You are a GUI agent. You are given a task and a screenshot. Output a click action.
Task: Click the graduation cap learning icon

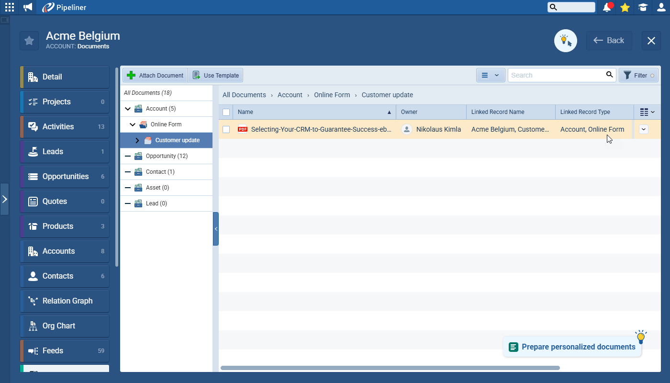(643, 7)
